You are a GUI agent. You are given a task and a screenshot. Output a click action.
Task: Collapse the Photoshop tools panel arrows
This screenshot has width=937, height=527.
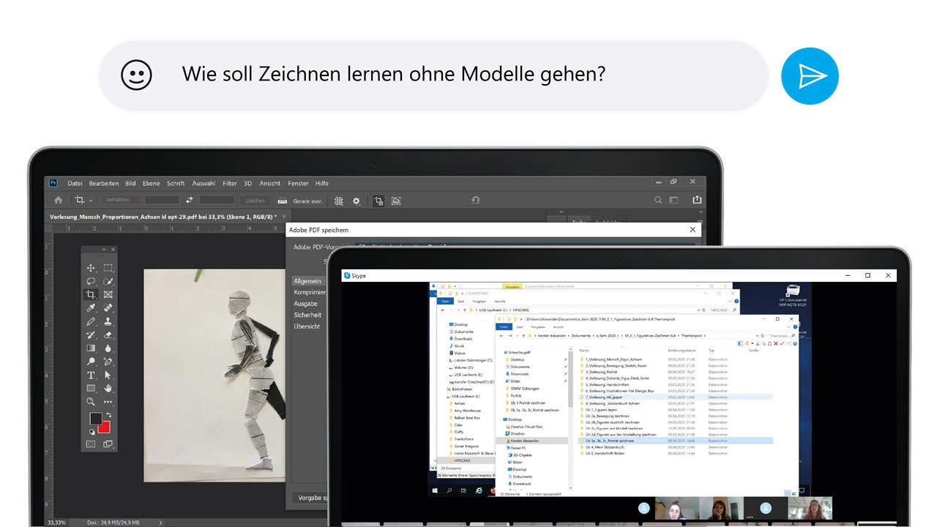click(103, 250)
